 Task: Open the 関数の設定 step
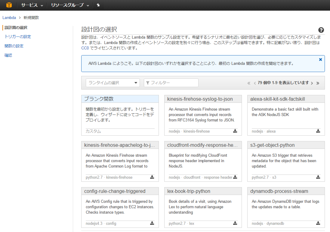click(14, 46)
